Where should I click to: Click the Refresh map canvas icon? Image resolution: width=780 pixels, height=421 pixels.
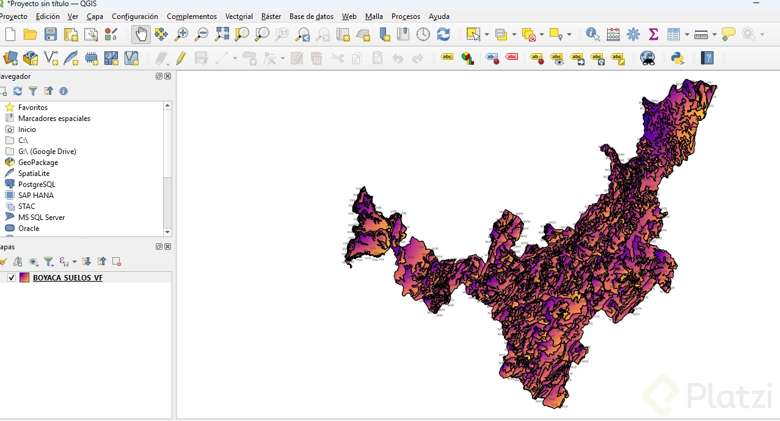443,34
